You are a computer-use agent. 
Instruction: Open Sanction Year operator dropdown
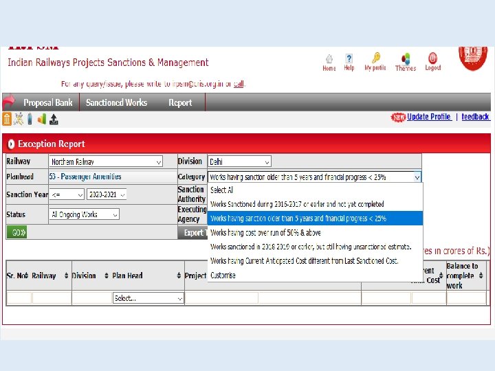click(x=67, y=194)
